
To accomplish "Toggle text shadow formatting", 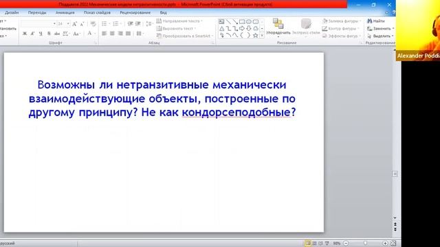I will [x=49, y=34].
